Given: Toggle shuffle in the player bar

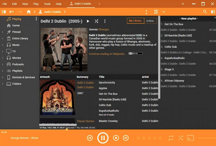Looking at the screenshot, I should coord(181,138).
